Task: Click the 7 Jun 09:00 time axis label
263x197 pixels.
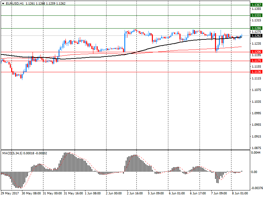Action: 219,193
